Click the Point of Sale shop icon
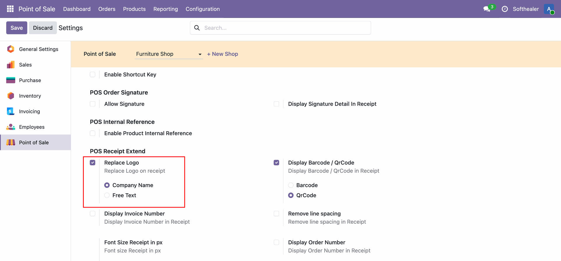This screenshot has height=261, width=561. point(11,142)
